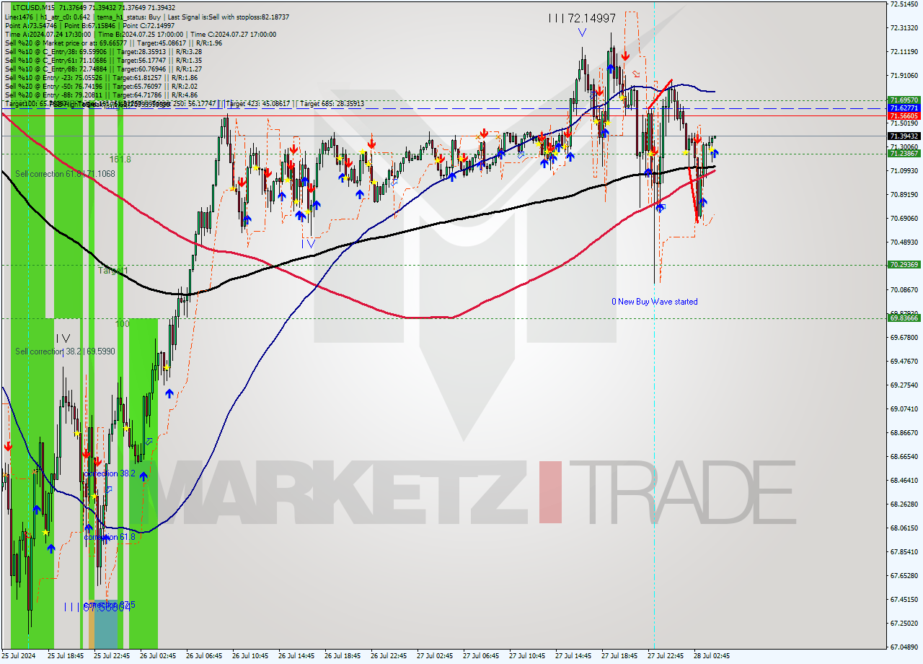Click the 72.31305 price axis value
Viewport: 923px width, 664px height.
click(x=904, y=27)
